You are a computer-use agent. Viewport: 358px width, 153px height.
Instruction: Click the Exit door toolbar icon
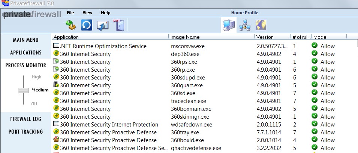click(118, 25)
